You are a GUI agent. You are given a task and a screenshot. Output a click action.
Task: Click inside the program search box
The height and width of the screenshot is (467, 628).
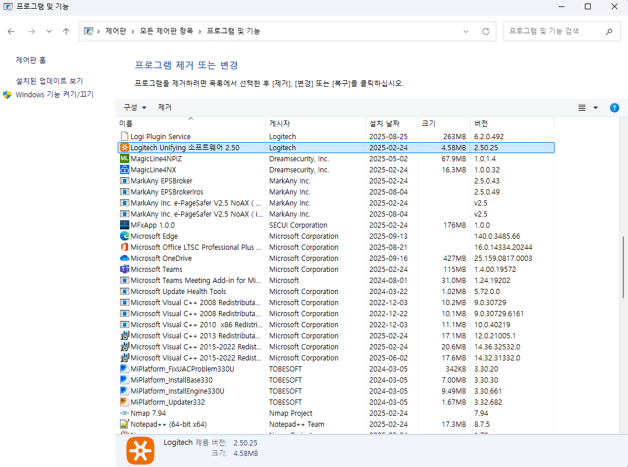553,31
